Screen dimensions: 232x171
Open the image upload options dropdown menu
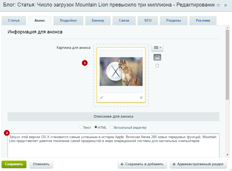pyautogui.click(x=157, y=48)
